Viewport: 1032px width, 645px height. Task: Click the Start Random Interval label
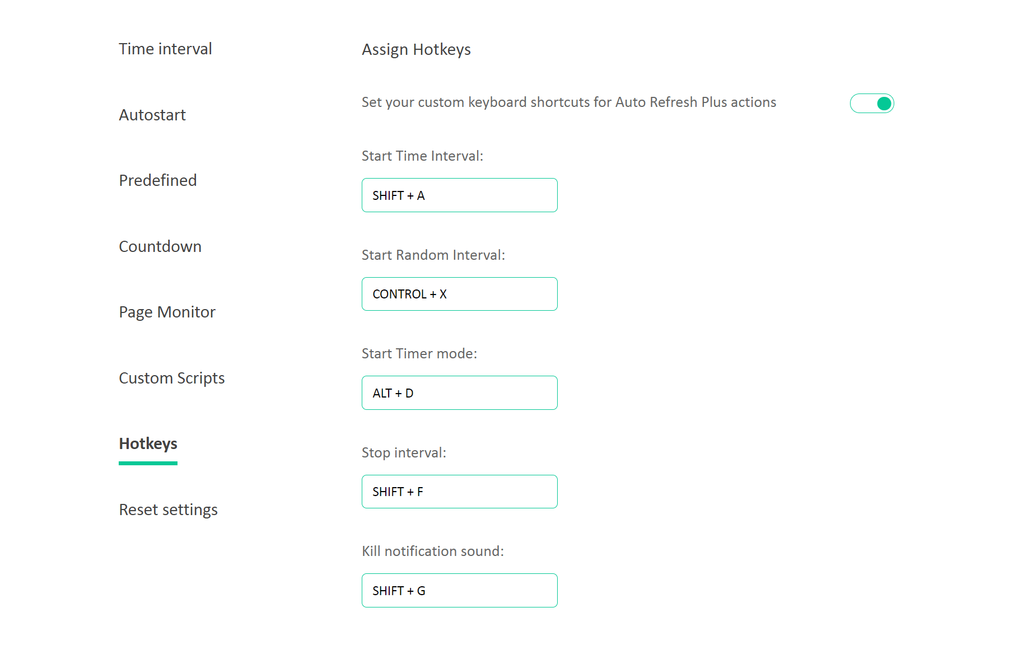pyautogui.click(x=433, y=255)
